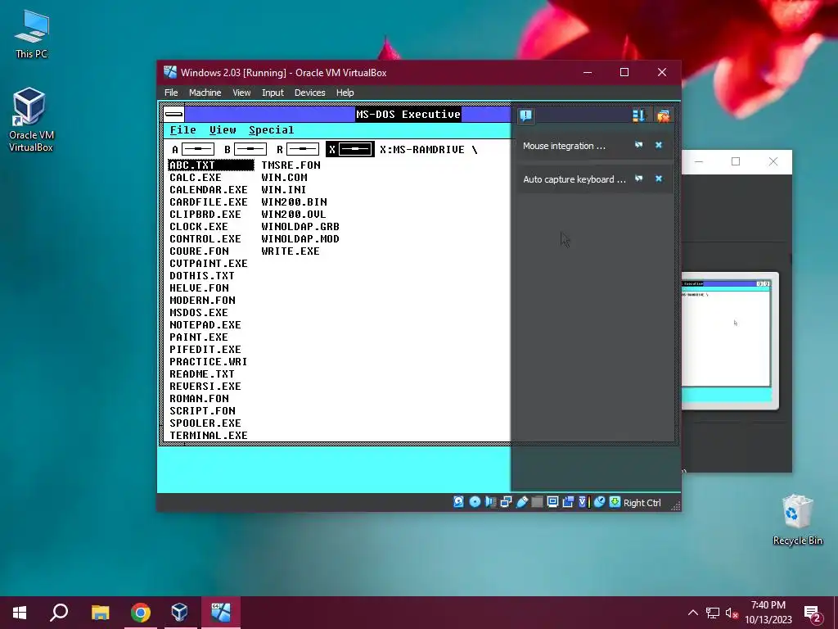This screenshot has height=629, width=838.
Task: Disable the Mouse integration notification message
Action: point(638,145)
